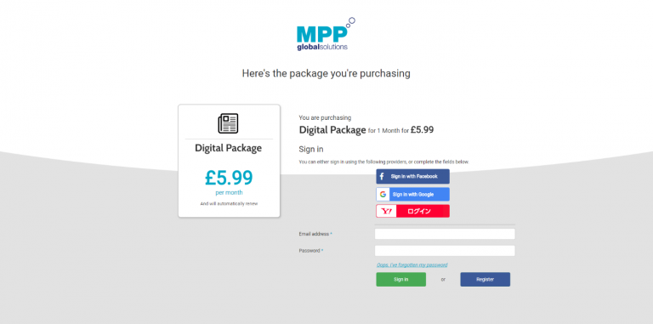Click the Digital Package card title
Image resolution: width=653 pixels, height=324 pixels.
click(x=228, y=148)
